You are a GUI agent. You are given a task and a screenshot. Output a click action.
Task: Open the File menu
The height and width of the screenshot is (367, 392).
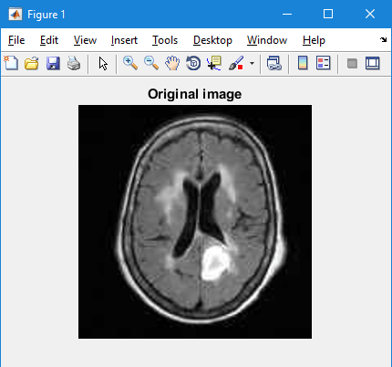point(16,40)
